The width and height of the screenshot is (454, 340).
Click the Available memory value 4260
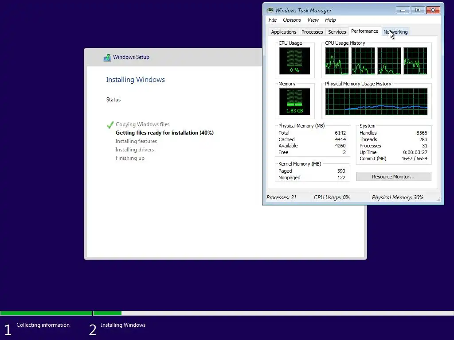click(340, 146)
